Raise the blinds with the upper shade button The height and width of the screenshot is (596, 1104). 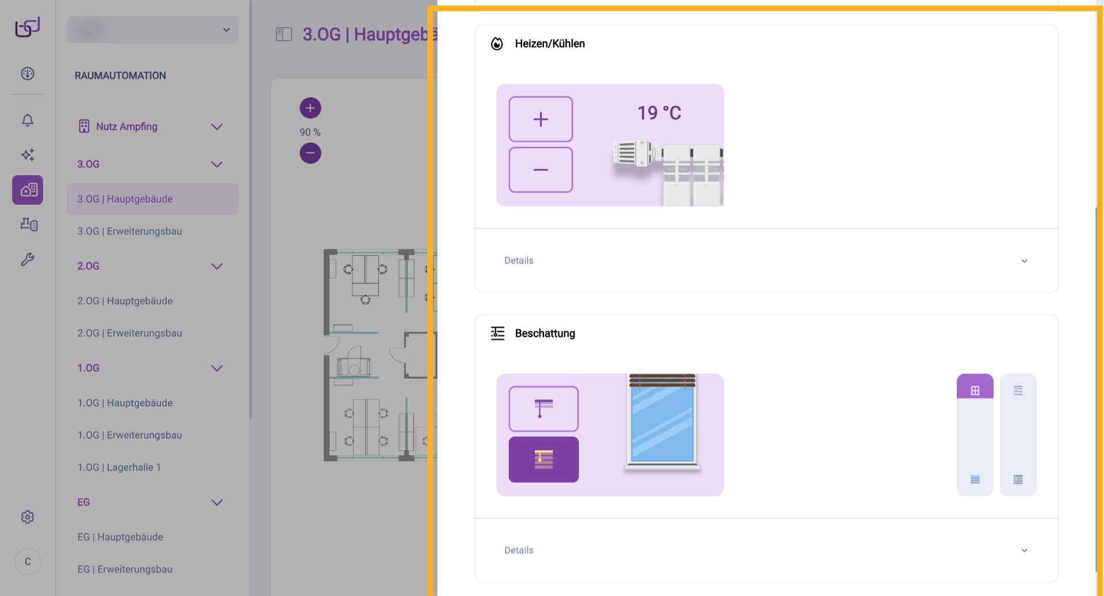[x=543, y=409]
